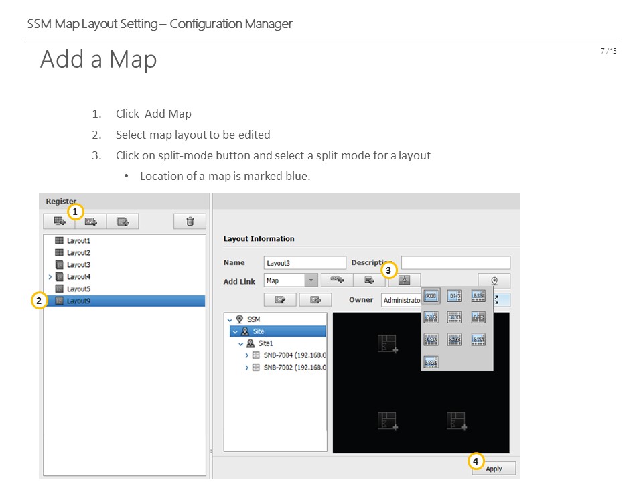Viewport: 643px width, 482px height.
Task: Click the third add button beside Add Map
Action: coord(123,222)
